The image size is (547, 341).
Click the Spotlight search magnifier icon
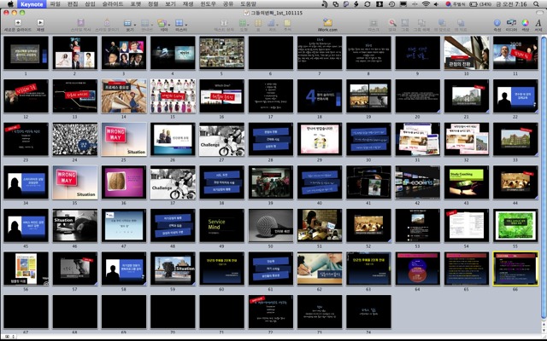point(536,4)
